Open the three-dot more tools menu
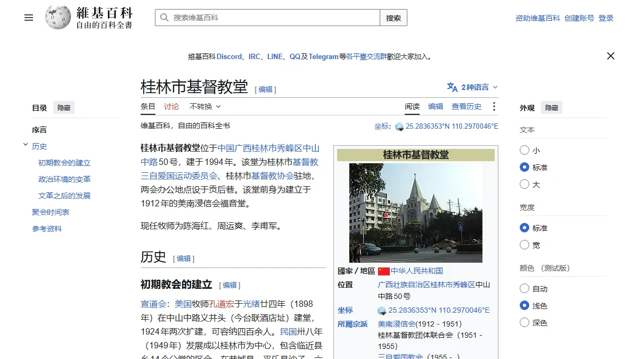 [494, 106]
